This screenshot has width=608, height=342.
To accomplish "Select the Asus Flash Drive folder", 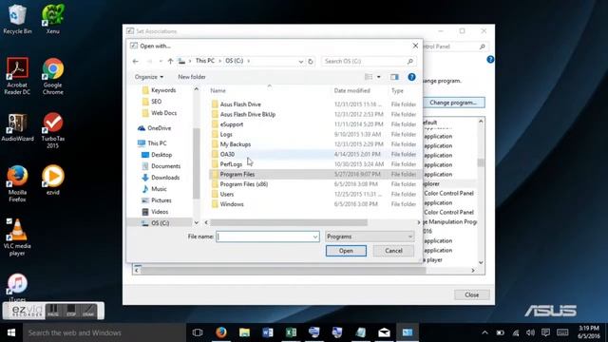I will pyautogui.click(x=240, y=104).
